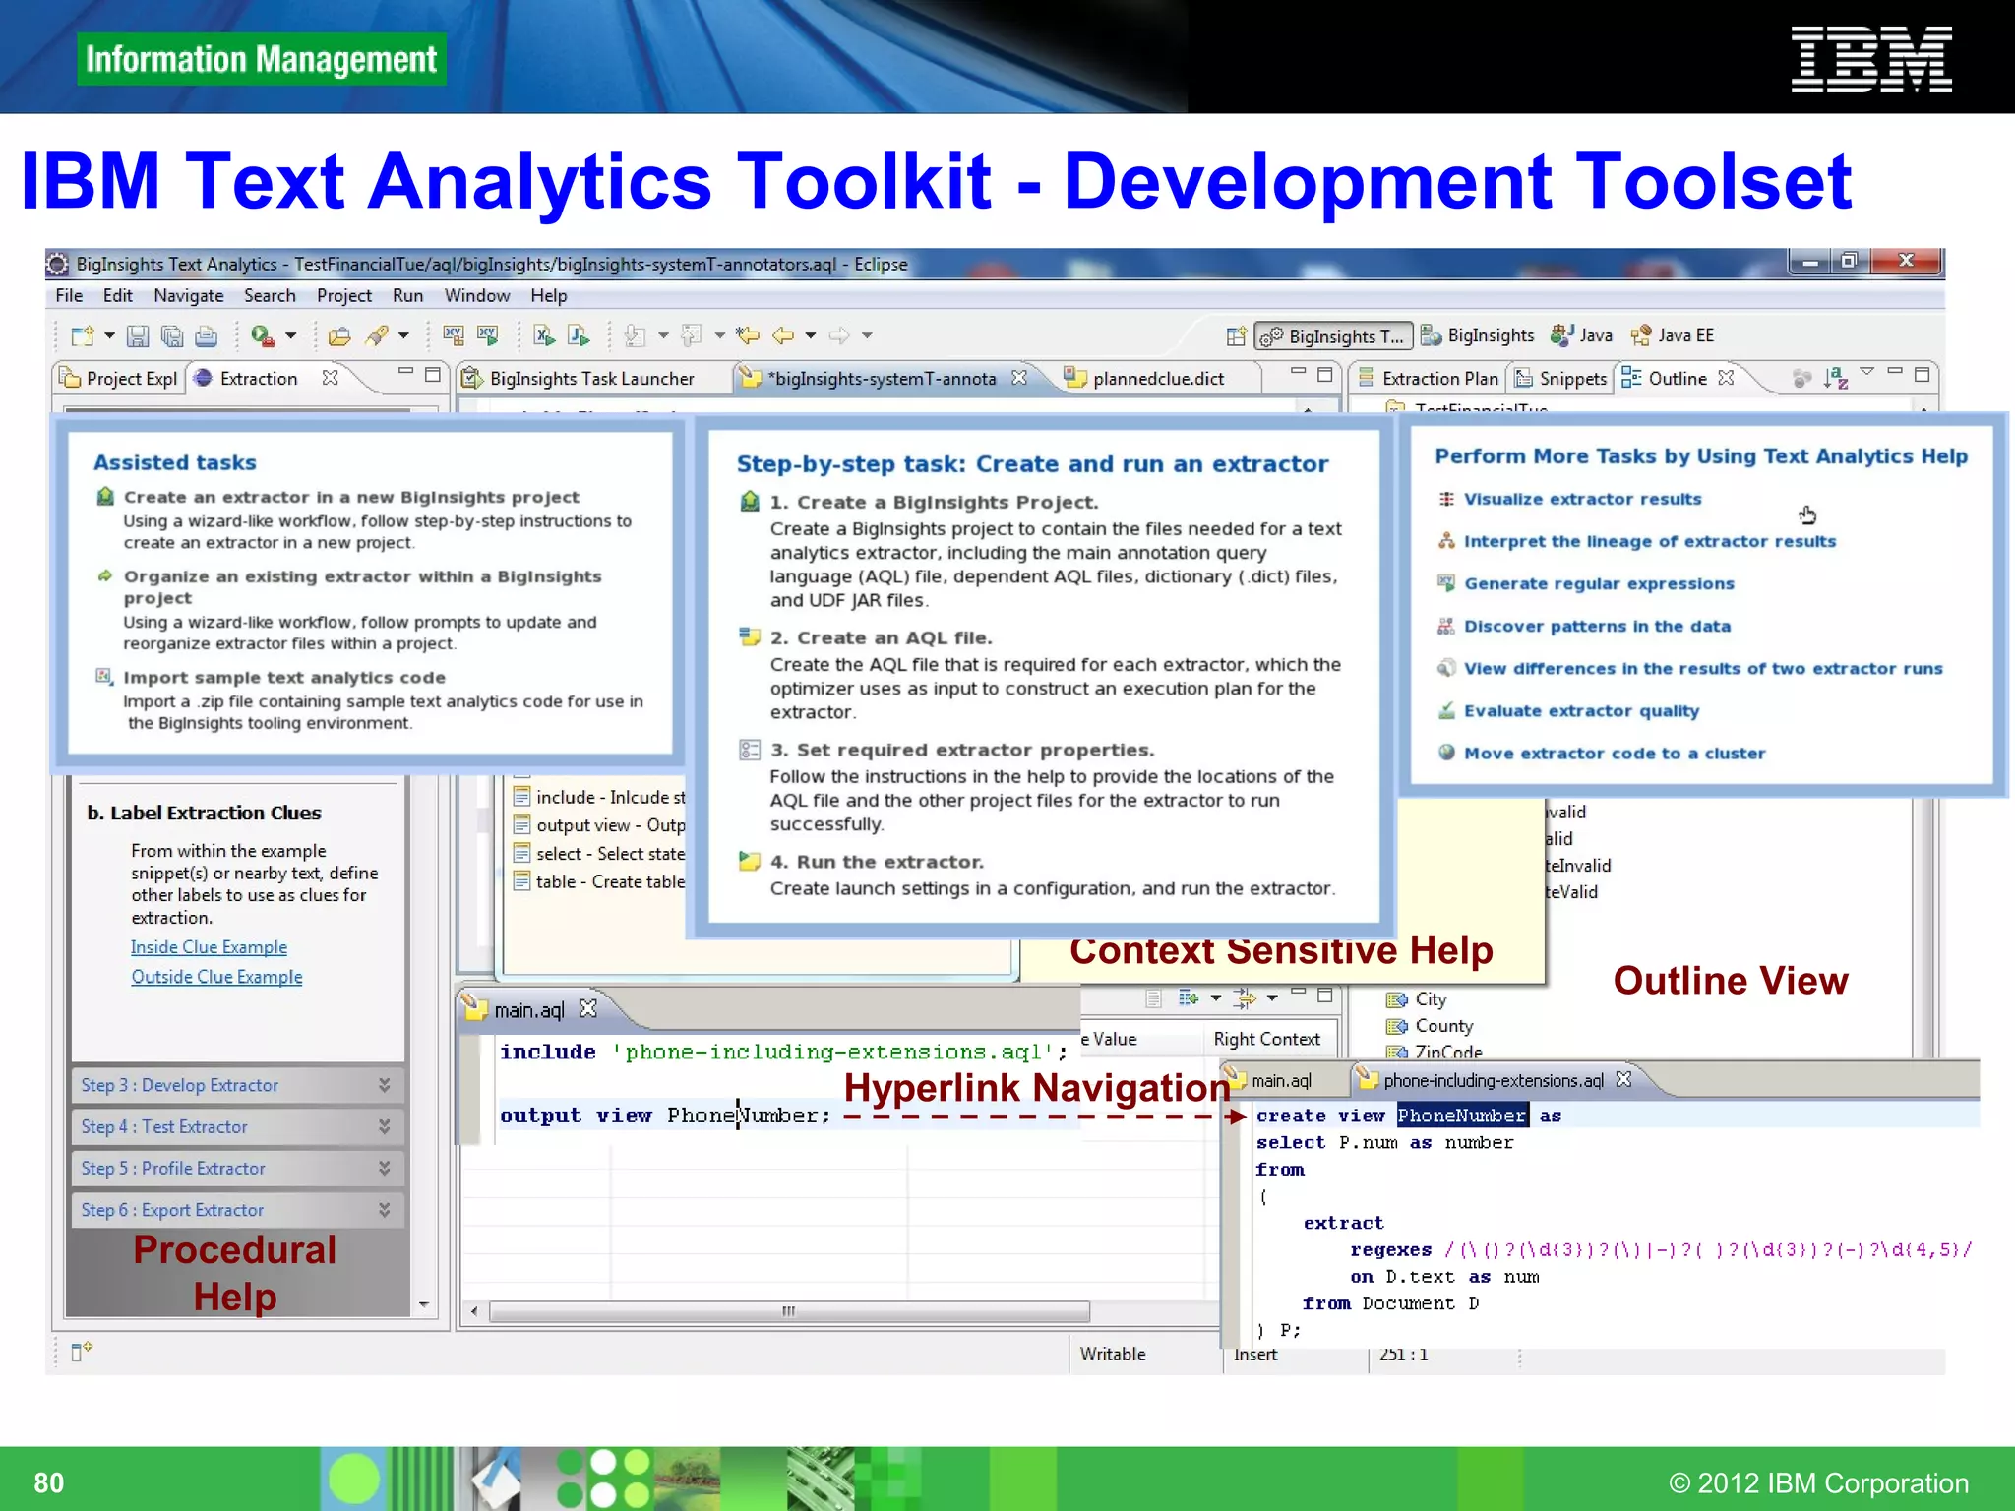Open the Inside Clue Example link
2015x1511 pixels.
click(209, 946)
